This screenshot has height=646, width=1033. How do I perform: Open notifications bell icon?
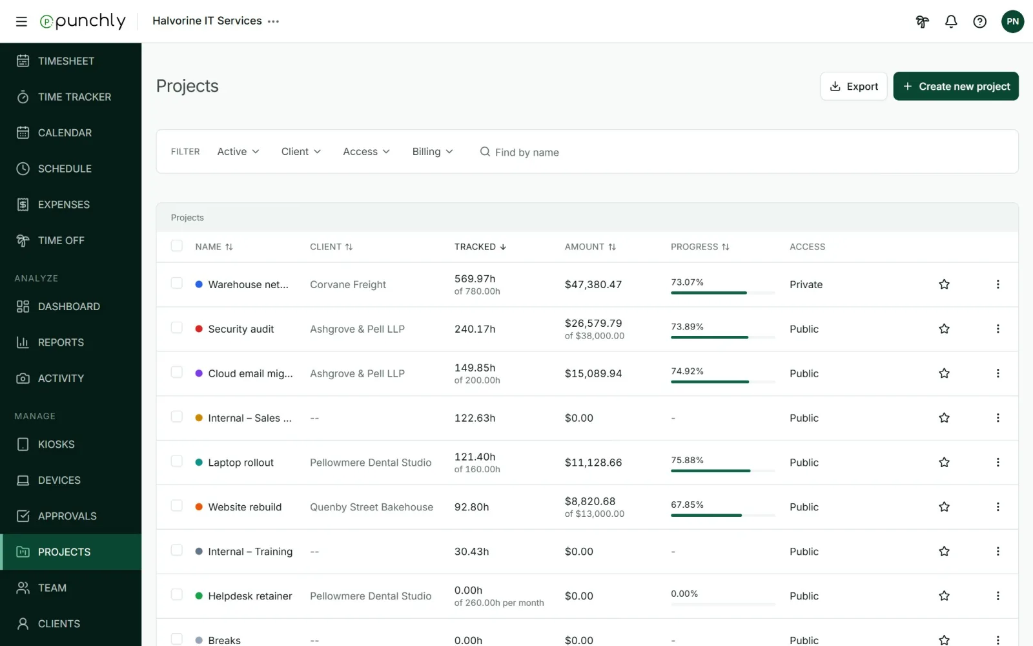tap(951, 21)
